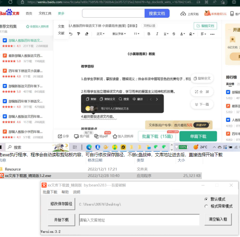Image resolution: width=240 pixels, height=237 pixels.
Task: Click 全部加入资料库 link
Action: tap(37, 26)
